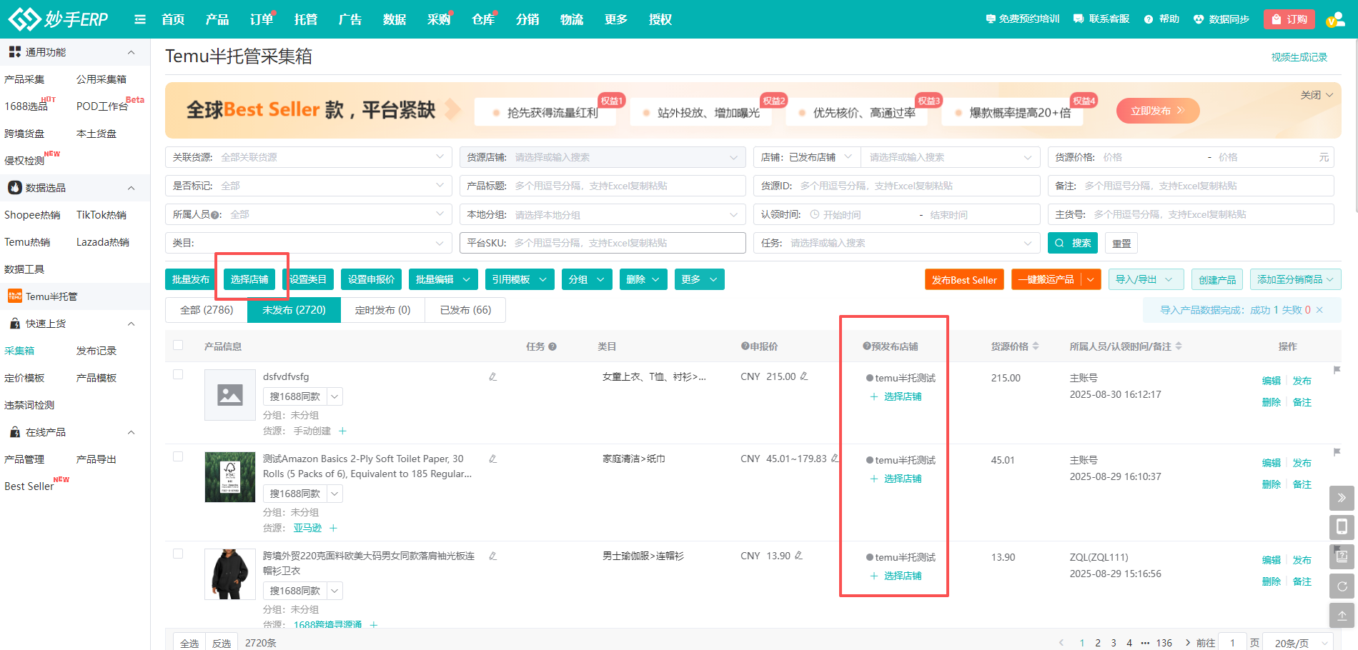Click the double-arrow expand floating button
The width and height of the screenshot is (1358, 650).
point(1342,498)
